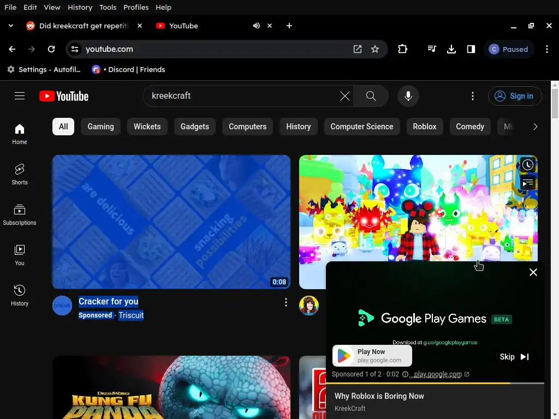Open options for Cracker for you ad
Image resolution: width=559 pixels, height=419 pixels.
coord(286,302)
